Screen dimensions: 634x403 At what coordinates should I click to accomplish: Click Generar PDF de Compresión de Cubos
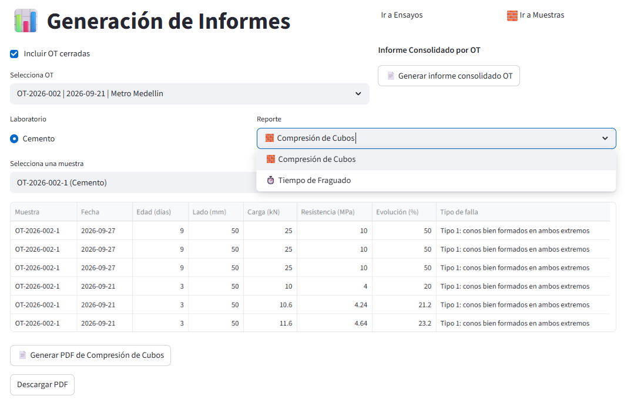90,355
